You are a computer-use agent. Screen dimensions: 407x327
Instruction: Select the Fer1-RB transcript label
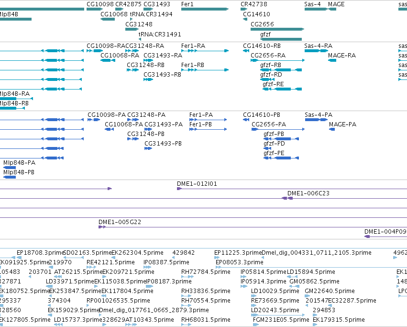(x=193, y=65)
